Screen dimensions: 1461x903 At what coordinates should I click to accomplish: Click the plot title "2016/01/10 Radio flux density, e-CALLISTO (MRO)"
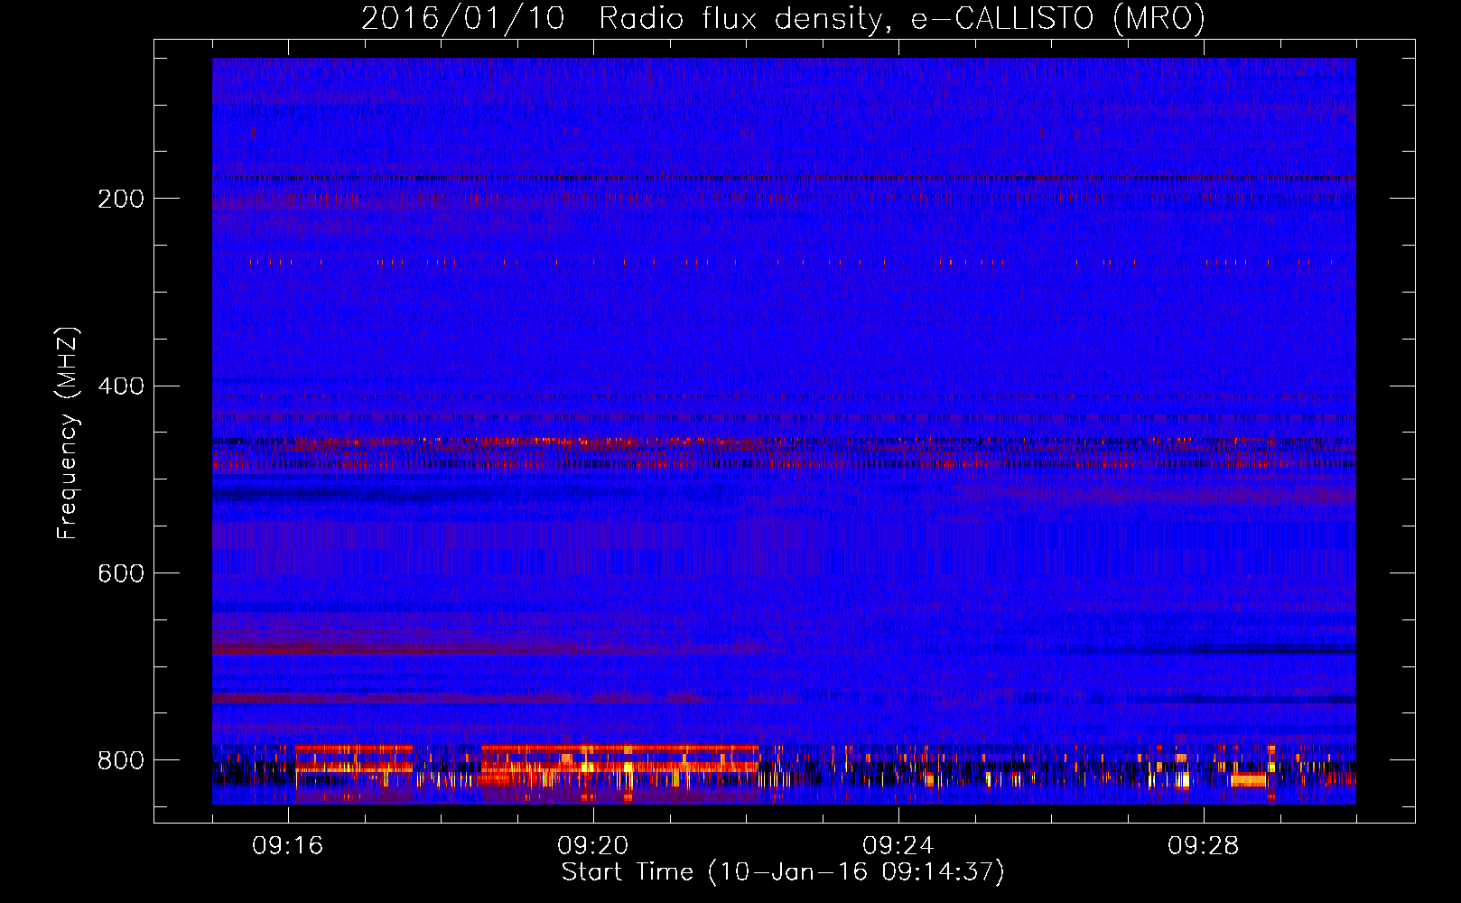[783, 18]
